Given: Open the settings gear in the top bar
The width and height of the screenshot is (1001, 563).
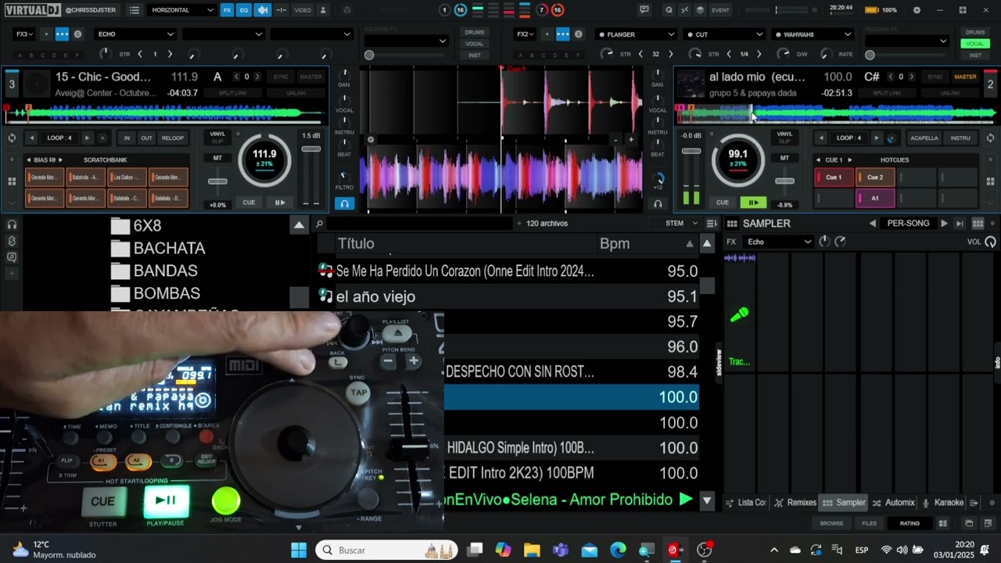Looking at the screenshot, I should 917,10.
